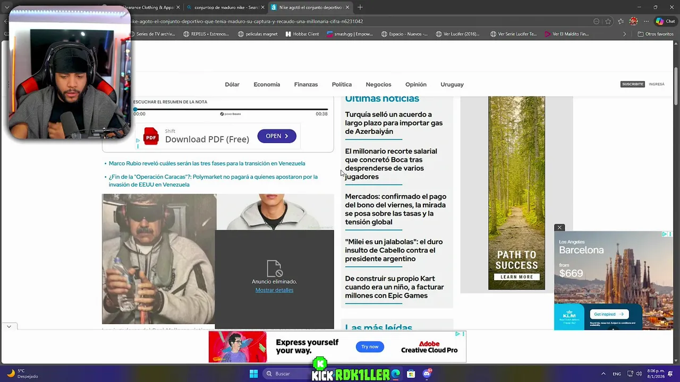Click LEARN MORE on Path to Success ad

(x=516, y=277)
